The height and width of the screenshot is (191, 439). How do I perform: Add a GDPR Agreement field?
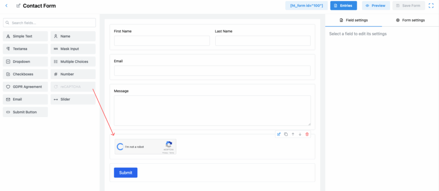25,87
